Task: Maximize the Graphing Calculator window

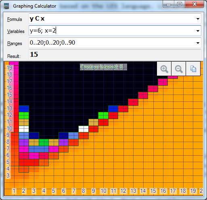Action: pyautogui.click(x=180, y=4)
